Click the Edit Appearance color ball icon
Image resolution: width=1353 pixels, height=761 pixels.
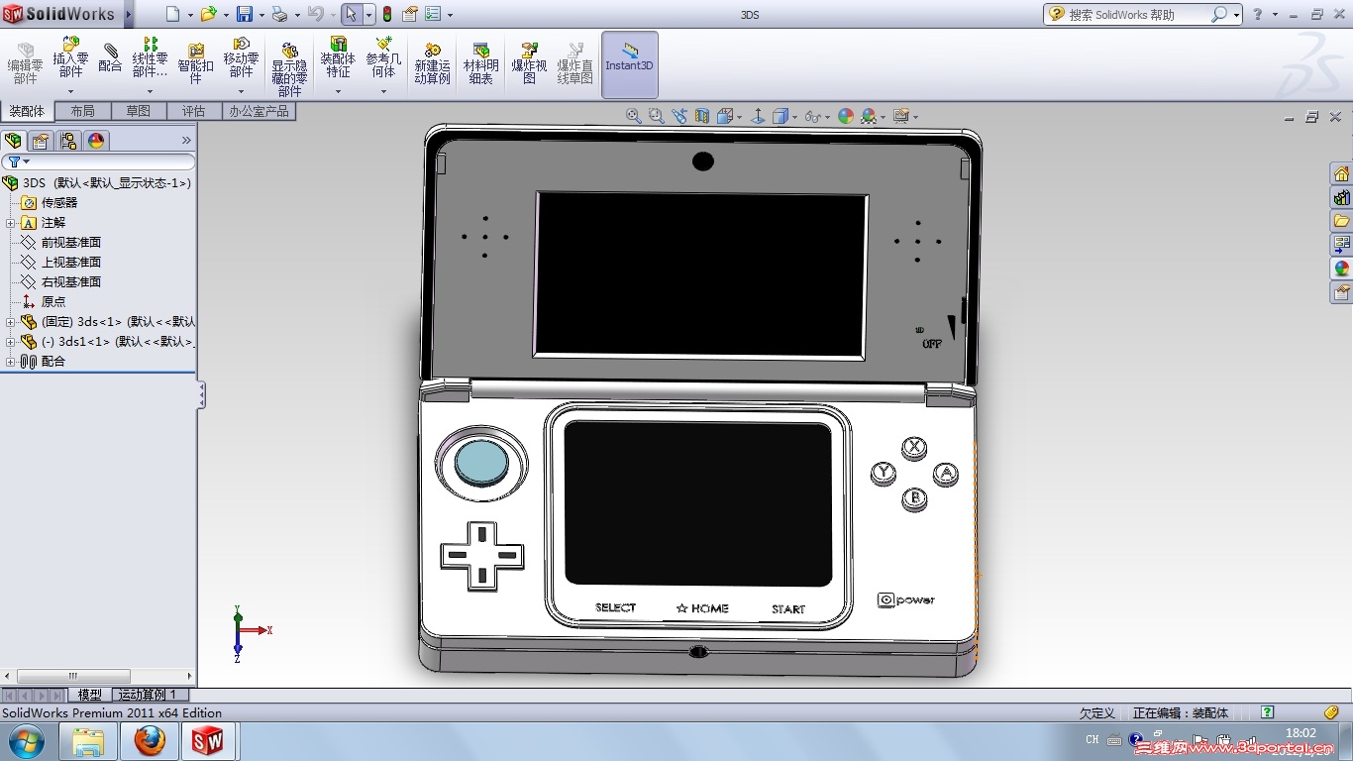pyautogui.click(x=845, y=116)
